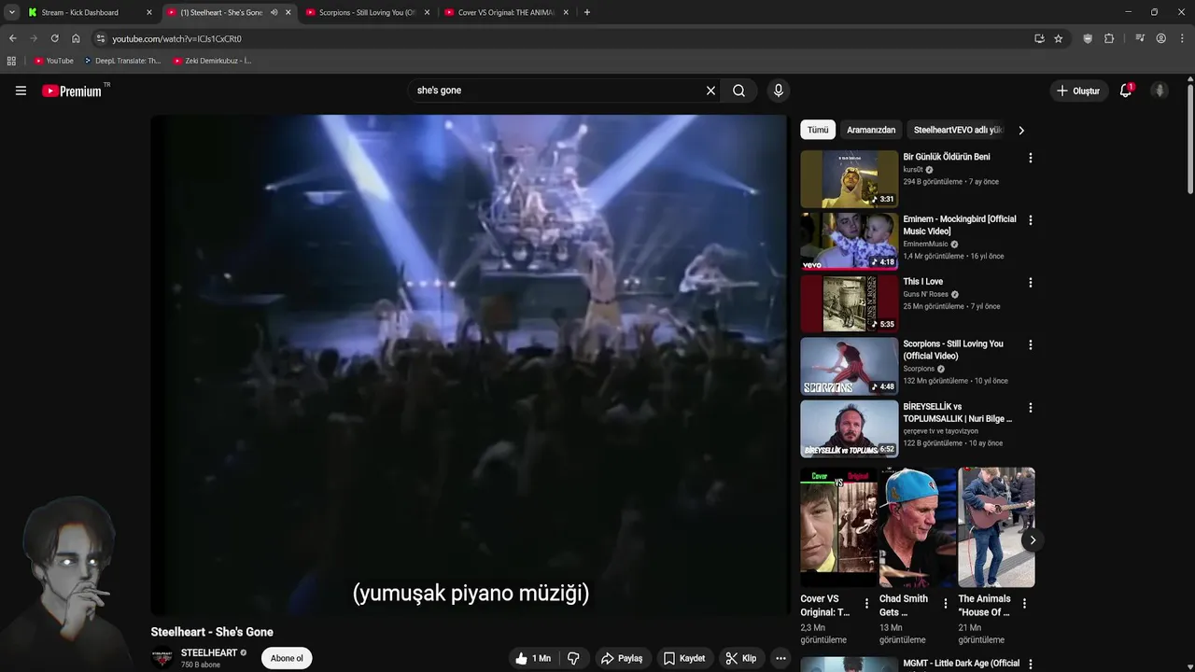The height and width of the screenshot is (672, 1195).
Task: Open the browser extensions puzzle icon
Action: click(1109, 38)
